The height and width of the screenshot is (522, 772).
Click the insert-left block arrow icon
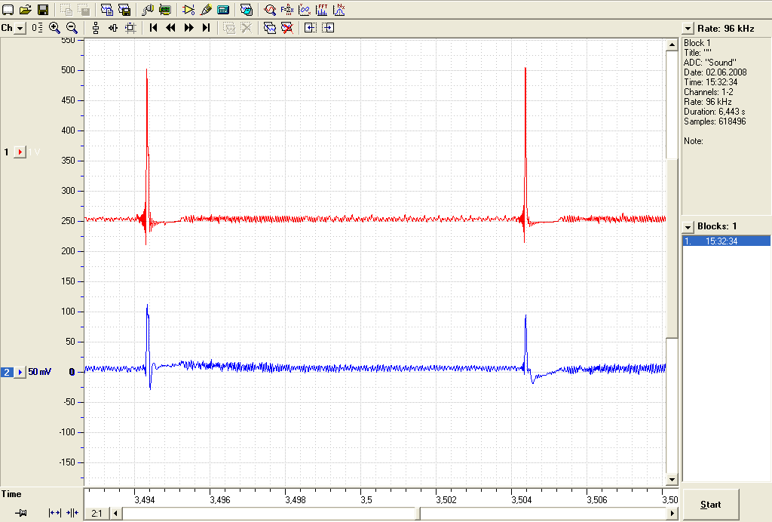[x=310, y=28]
